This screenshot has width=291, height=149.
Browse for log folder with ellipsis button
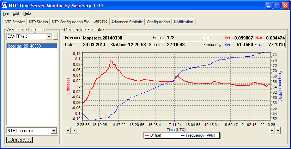point(55,36)
